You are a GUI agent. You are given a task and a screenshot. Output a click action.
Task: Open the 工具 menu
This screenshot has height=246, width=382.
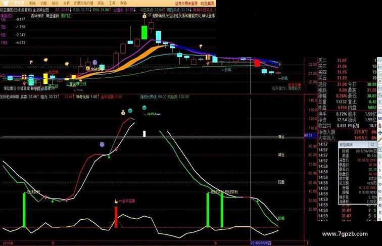[112, 3]
